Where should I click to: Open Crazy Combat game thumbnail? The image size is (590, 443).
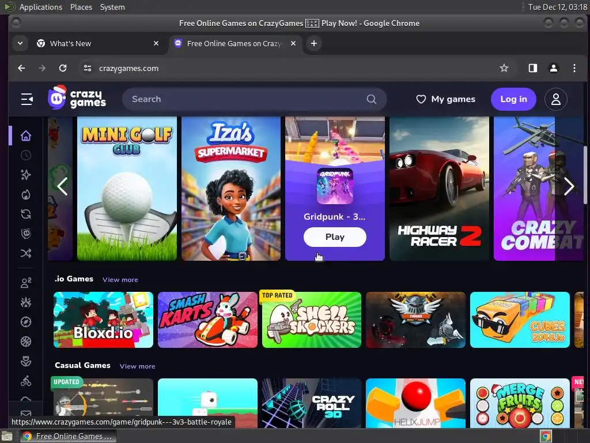(x=539, y=189)
